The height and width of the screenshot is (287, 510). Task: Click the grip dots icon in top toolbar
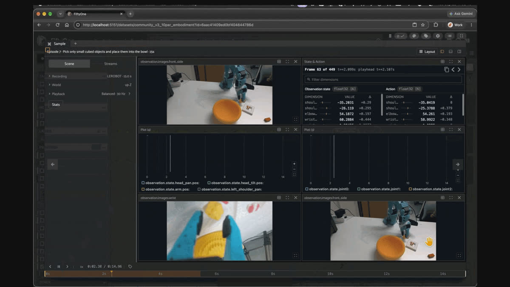390,36
